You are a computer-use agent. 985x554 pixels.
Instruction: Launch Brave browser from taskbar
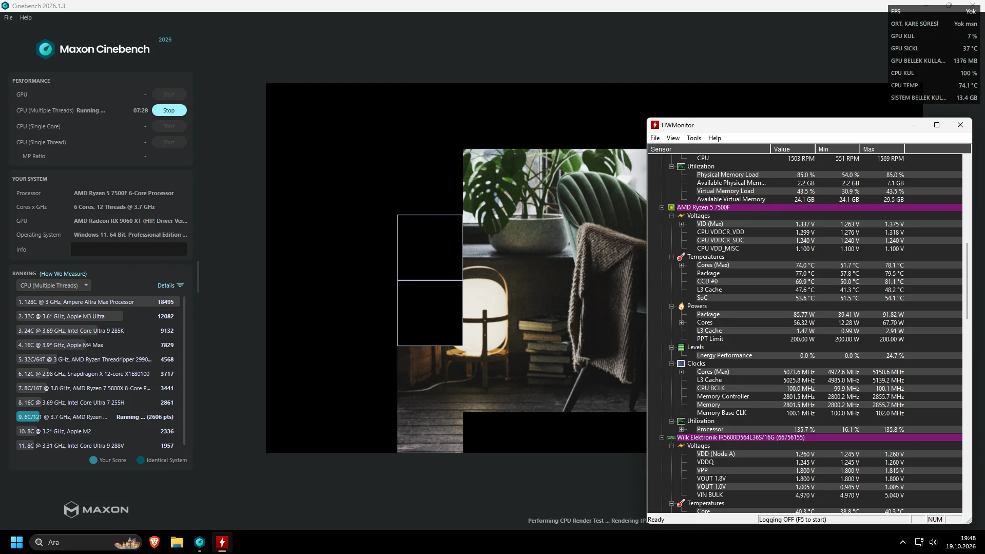[x=154, y=542]
